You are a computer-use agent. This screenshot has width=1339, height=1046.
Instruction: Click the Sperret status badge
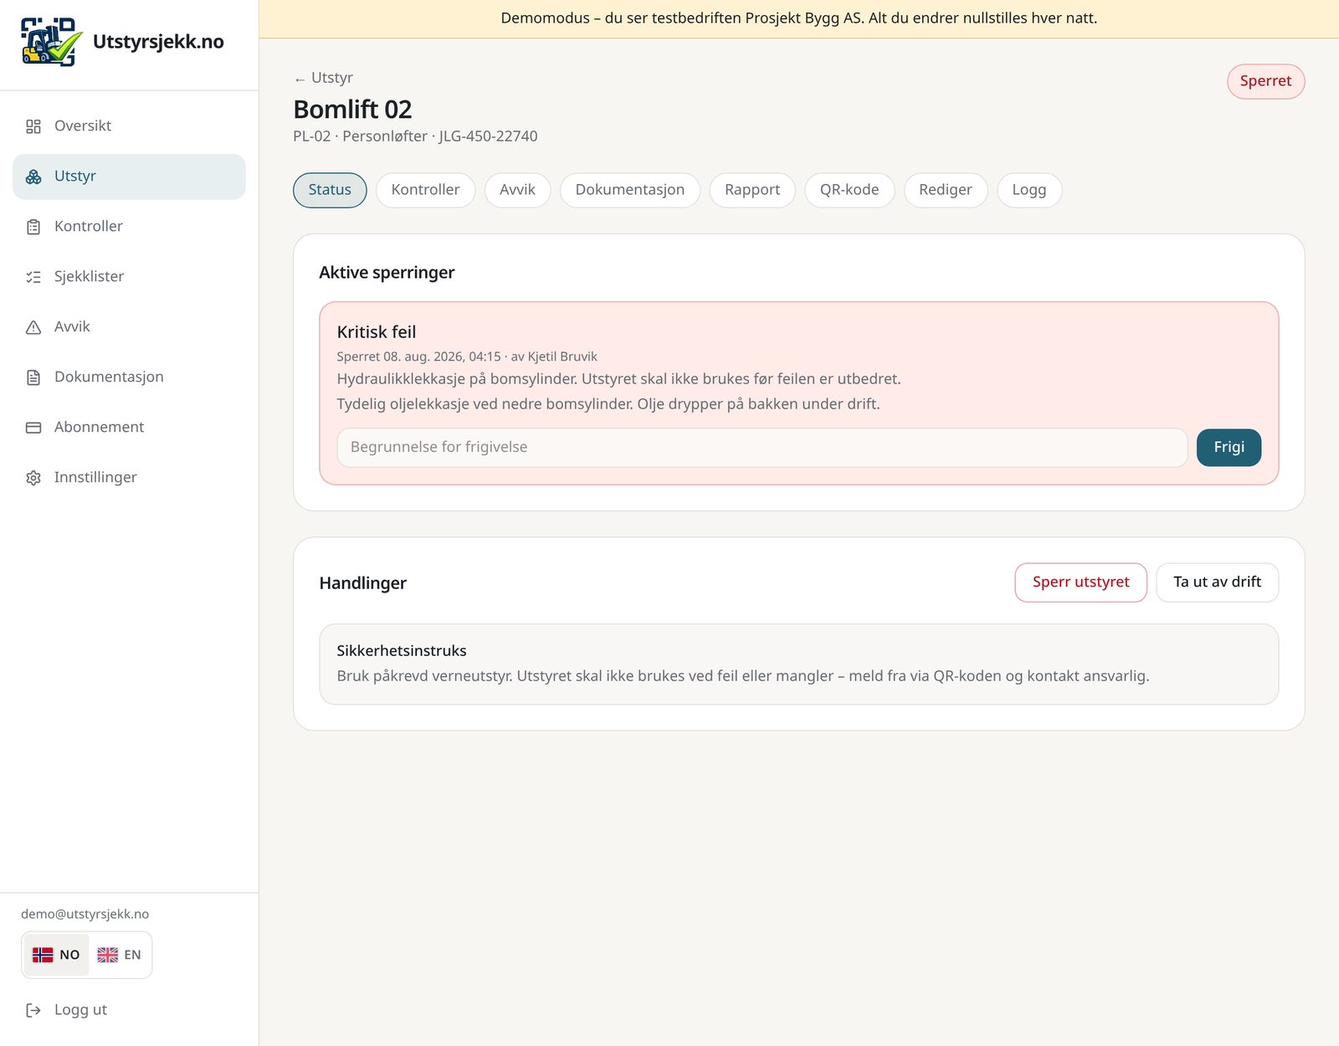1265,81
